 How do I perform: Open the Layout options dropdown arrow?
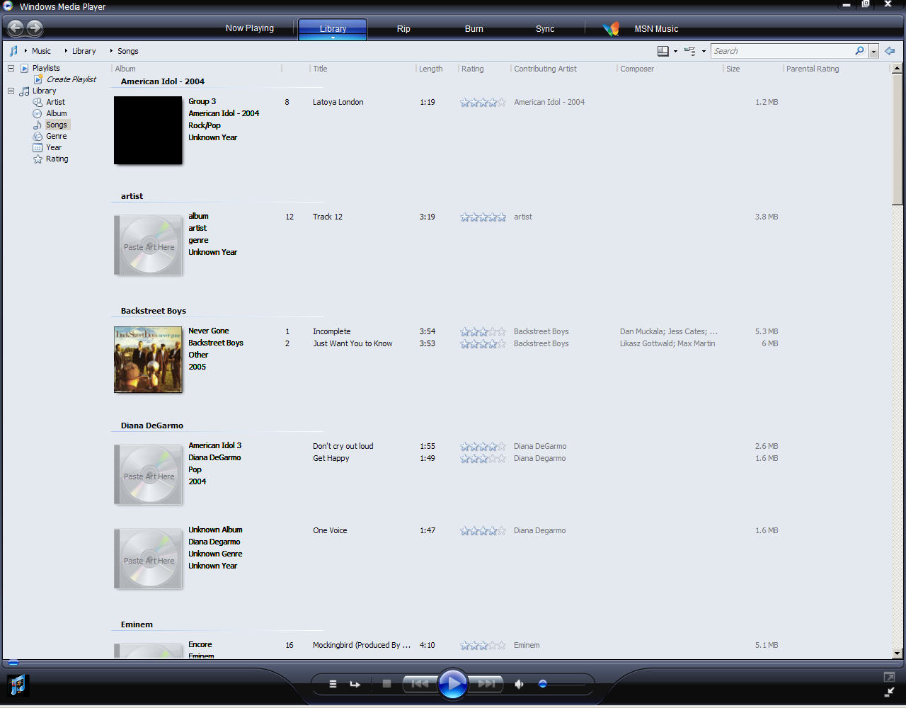[x=675, y=51]
